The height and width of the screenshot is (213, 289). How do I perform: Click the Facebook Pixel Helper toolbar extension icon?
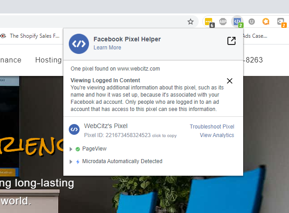pos(238,22)
